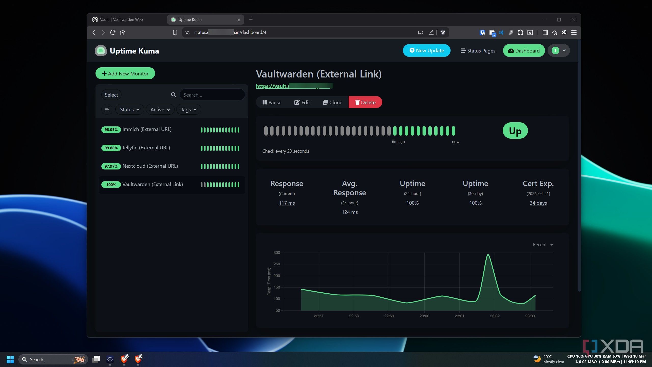Viewport: 652px width, 367px height.
Task: Expand the Active filter dropdown
Action: pos(160,110)
